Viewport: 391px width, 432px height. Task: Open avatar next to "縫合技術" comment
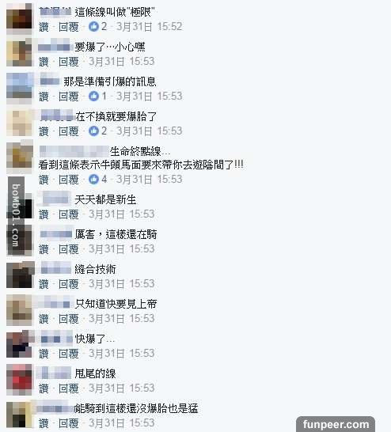pos(20,275)
